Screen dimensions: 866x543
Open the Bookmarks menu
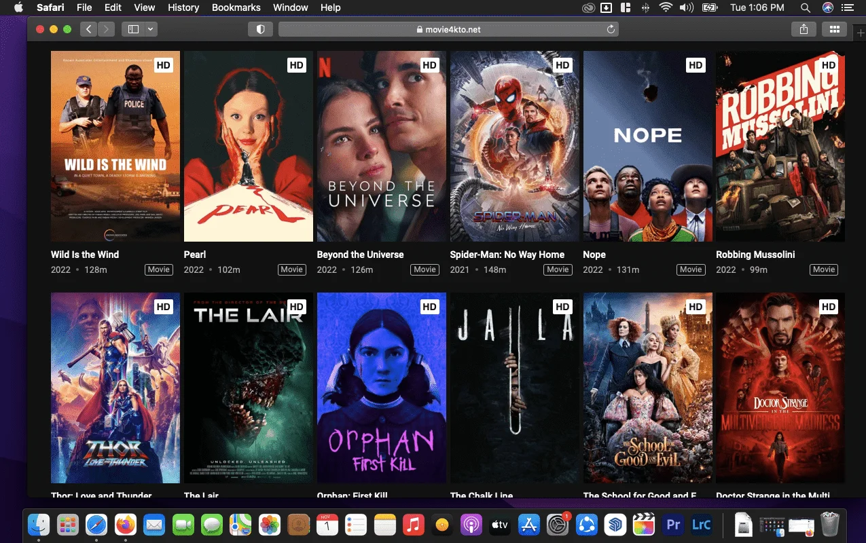click(x=236, y=7)
